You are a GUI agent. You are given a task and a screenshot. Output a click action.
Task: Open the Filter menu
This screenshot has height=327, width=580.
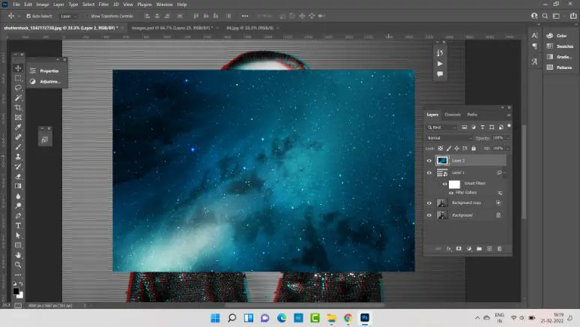point(103,4)
